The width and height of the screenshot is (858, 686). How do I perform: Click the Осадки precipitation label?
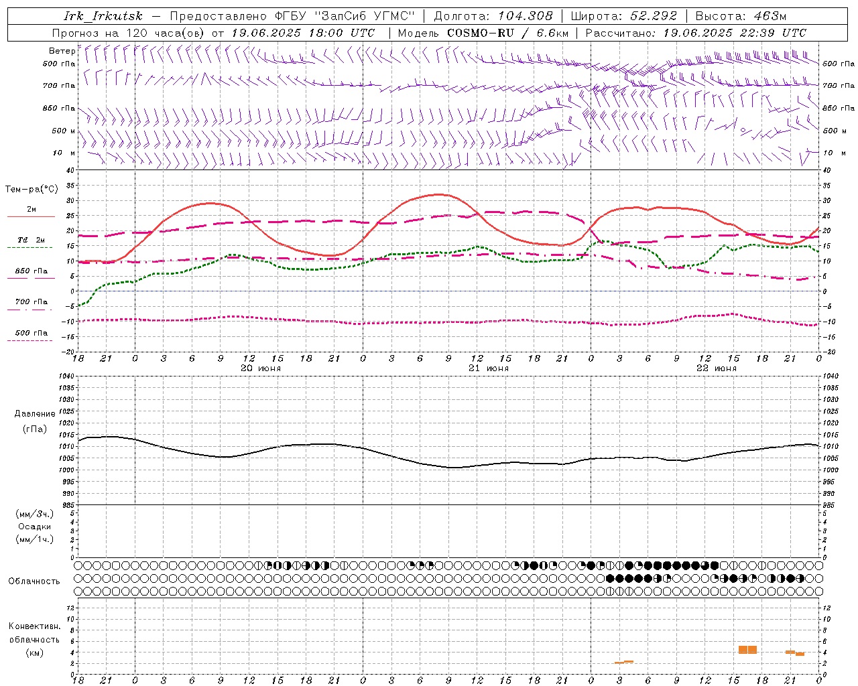coord(35,527)
